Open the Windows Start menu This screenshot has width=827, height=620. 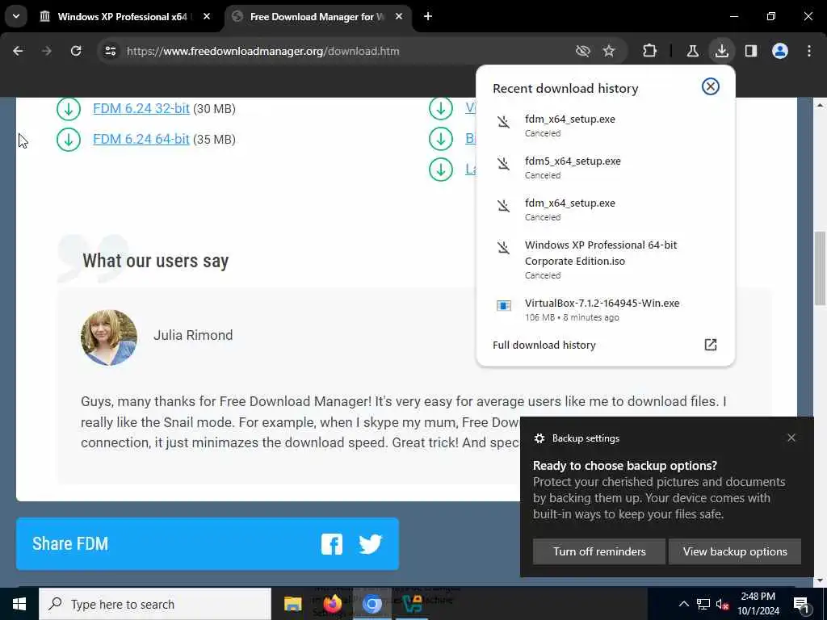(x=19, y=604)
